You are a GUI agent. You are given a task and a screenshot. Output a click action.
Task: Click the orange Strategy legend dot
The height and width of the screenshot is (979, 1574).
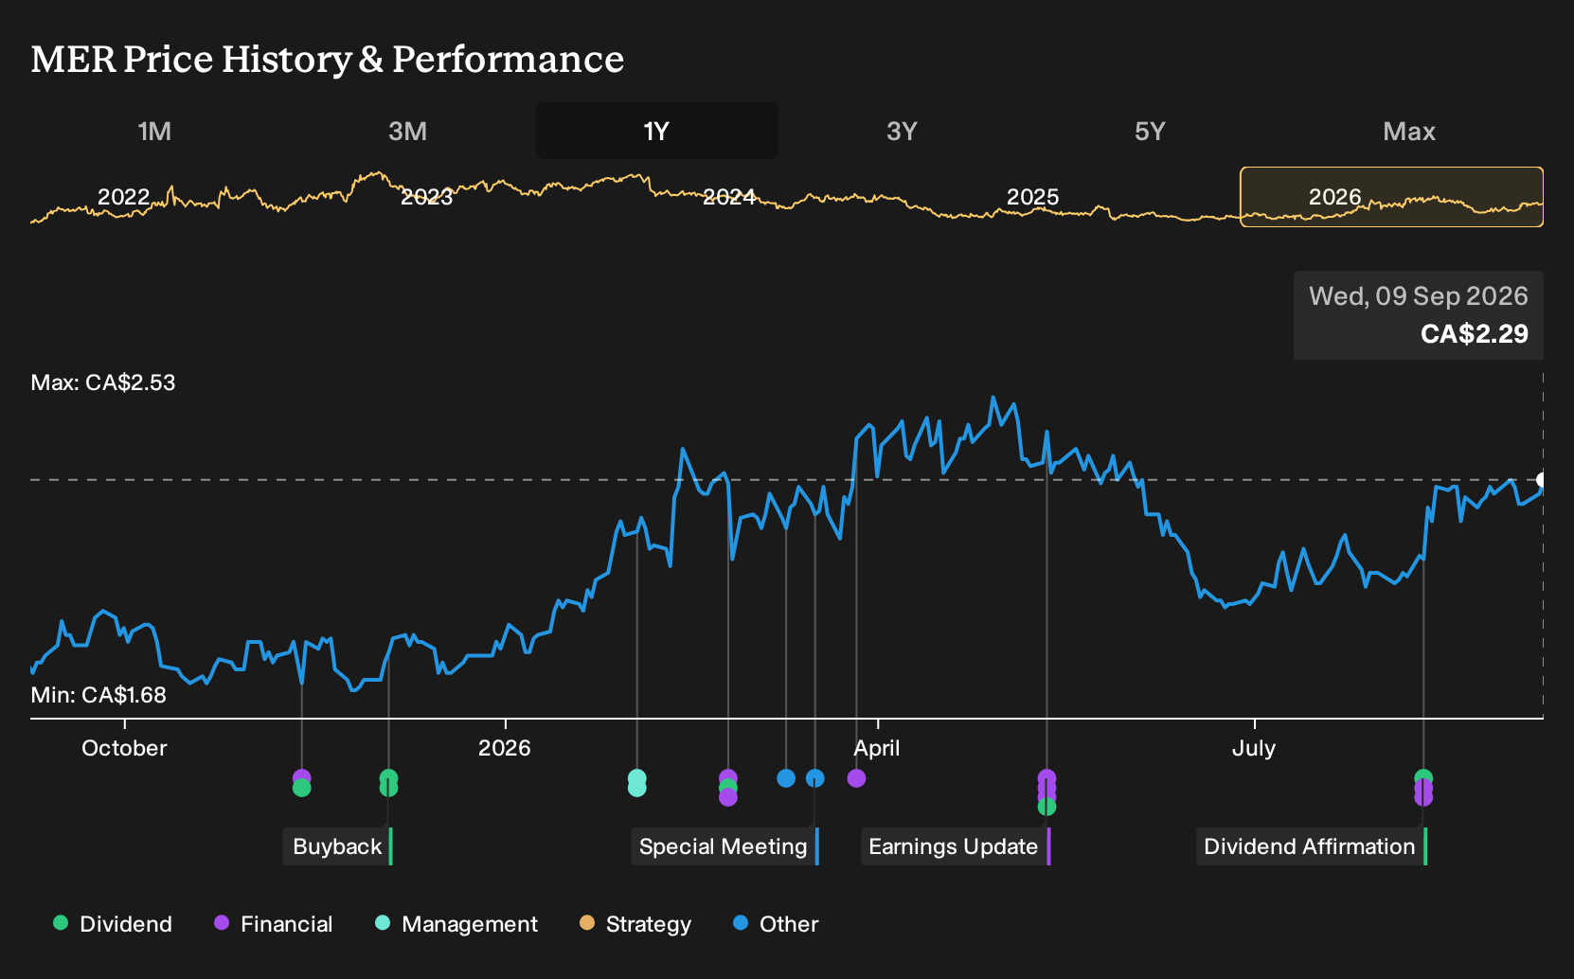587,923
